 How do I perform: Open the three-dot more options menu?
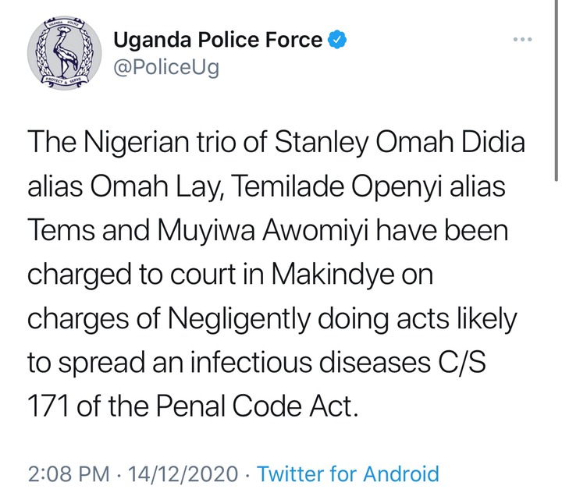(522, 40)
